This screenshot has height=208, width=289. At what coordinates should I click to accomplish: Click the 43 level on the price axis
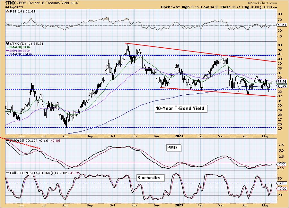pos(280,45)
